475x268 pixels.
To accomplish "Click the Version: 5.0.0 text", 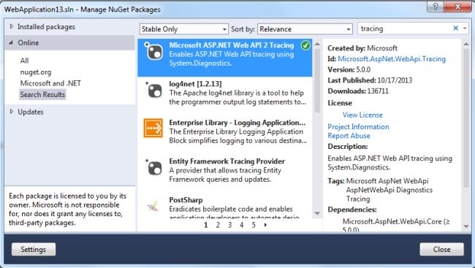I will 349,69.
